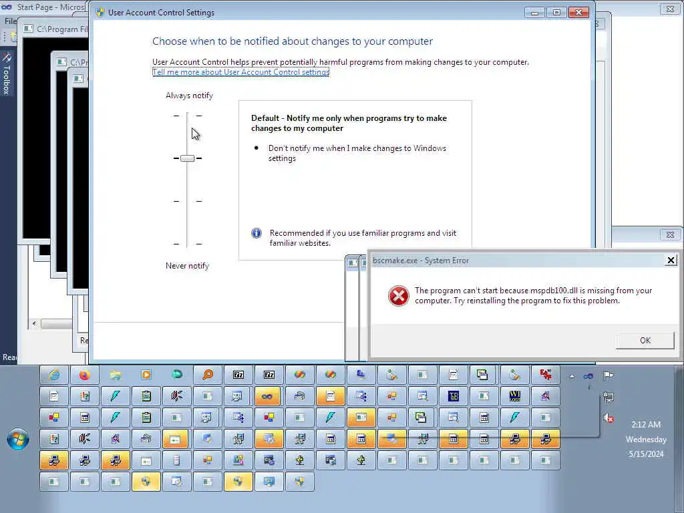Click the Windows Start orb
Screen dimensions: 684x513
click(x=18, y=440)
